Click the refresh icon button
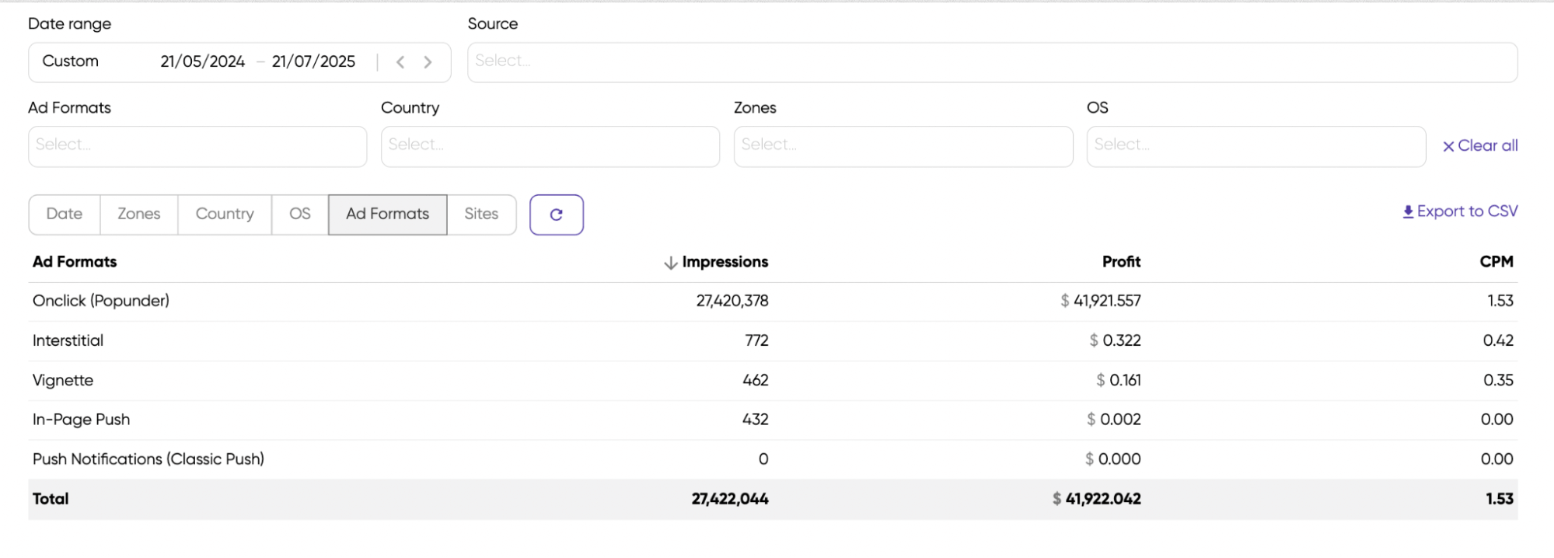The image size is (1554, 558). pos(556,214)
